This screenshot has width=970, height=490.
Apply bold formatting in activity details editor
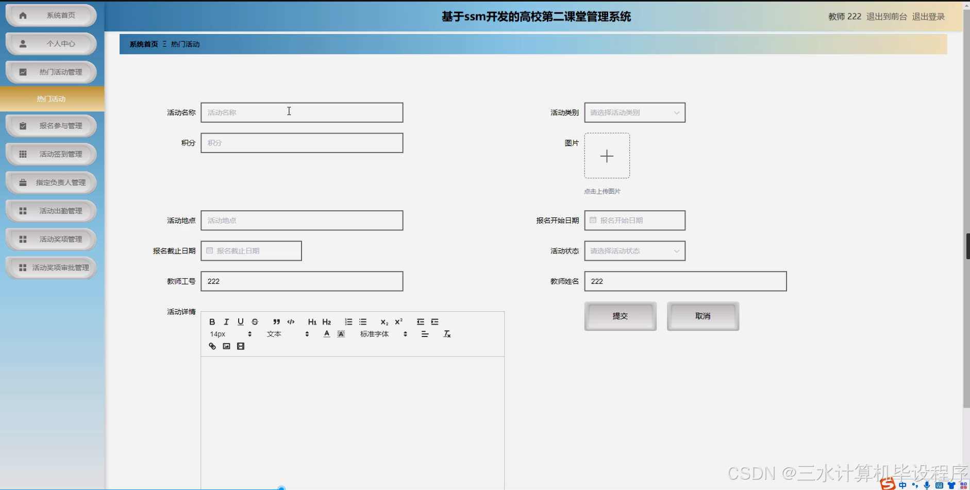pos(212,322)
